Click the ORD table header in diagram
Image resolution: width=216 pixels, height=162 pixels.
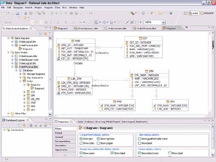point(76,41)
